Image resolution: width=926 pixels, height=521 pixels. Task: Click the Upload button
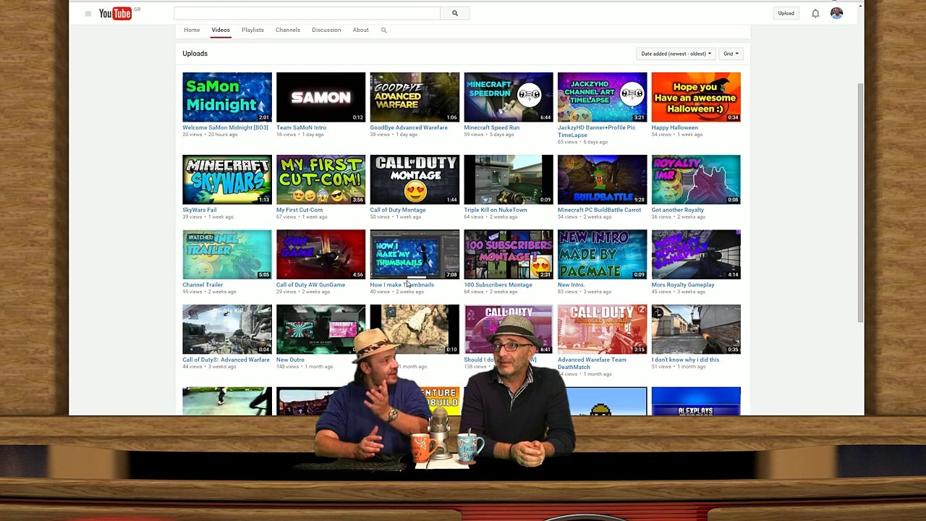click(786, 13)
